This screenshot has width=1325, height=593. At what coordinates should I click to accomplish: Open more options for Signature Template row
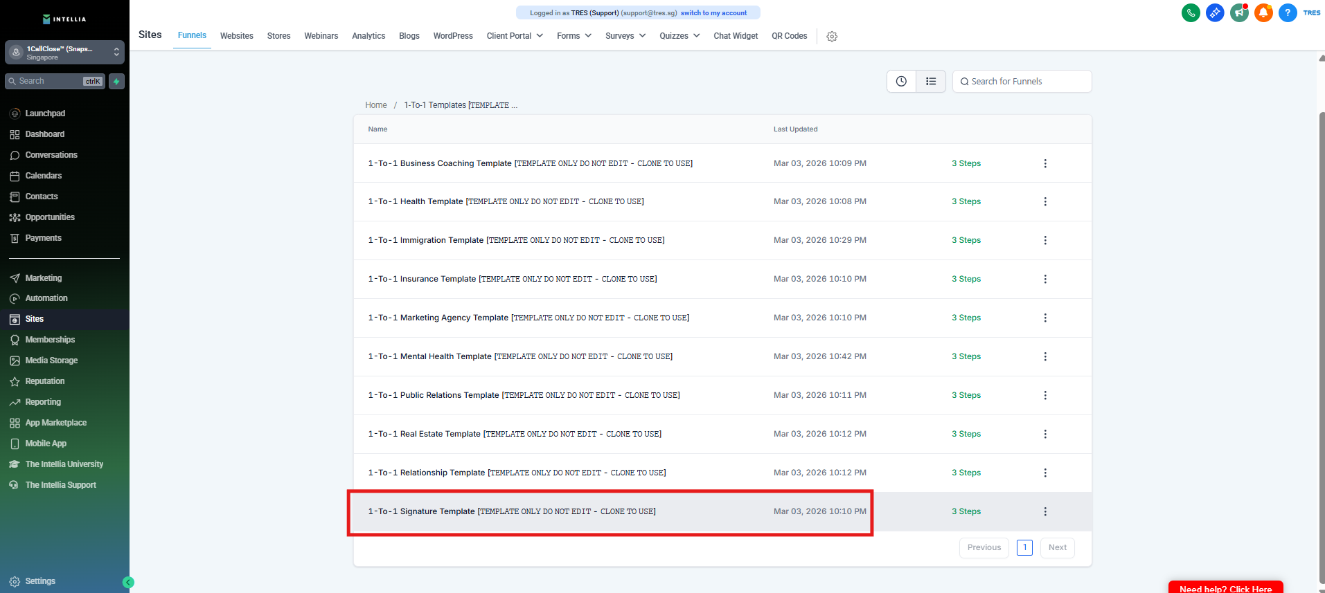tap(1045, 511)
